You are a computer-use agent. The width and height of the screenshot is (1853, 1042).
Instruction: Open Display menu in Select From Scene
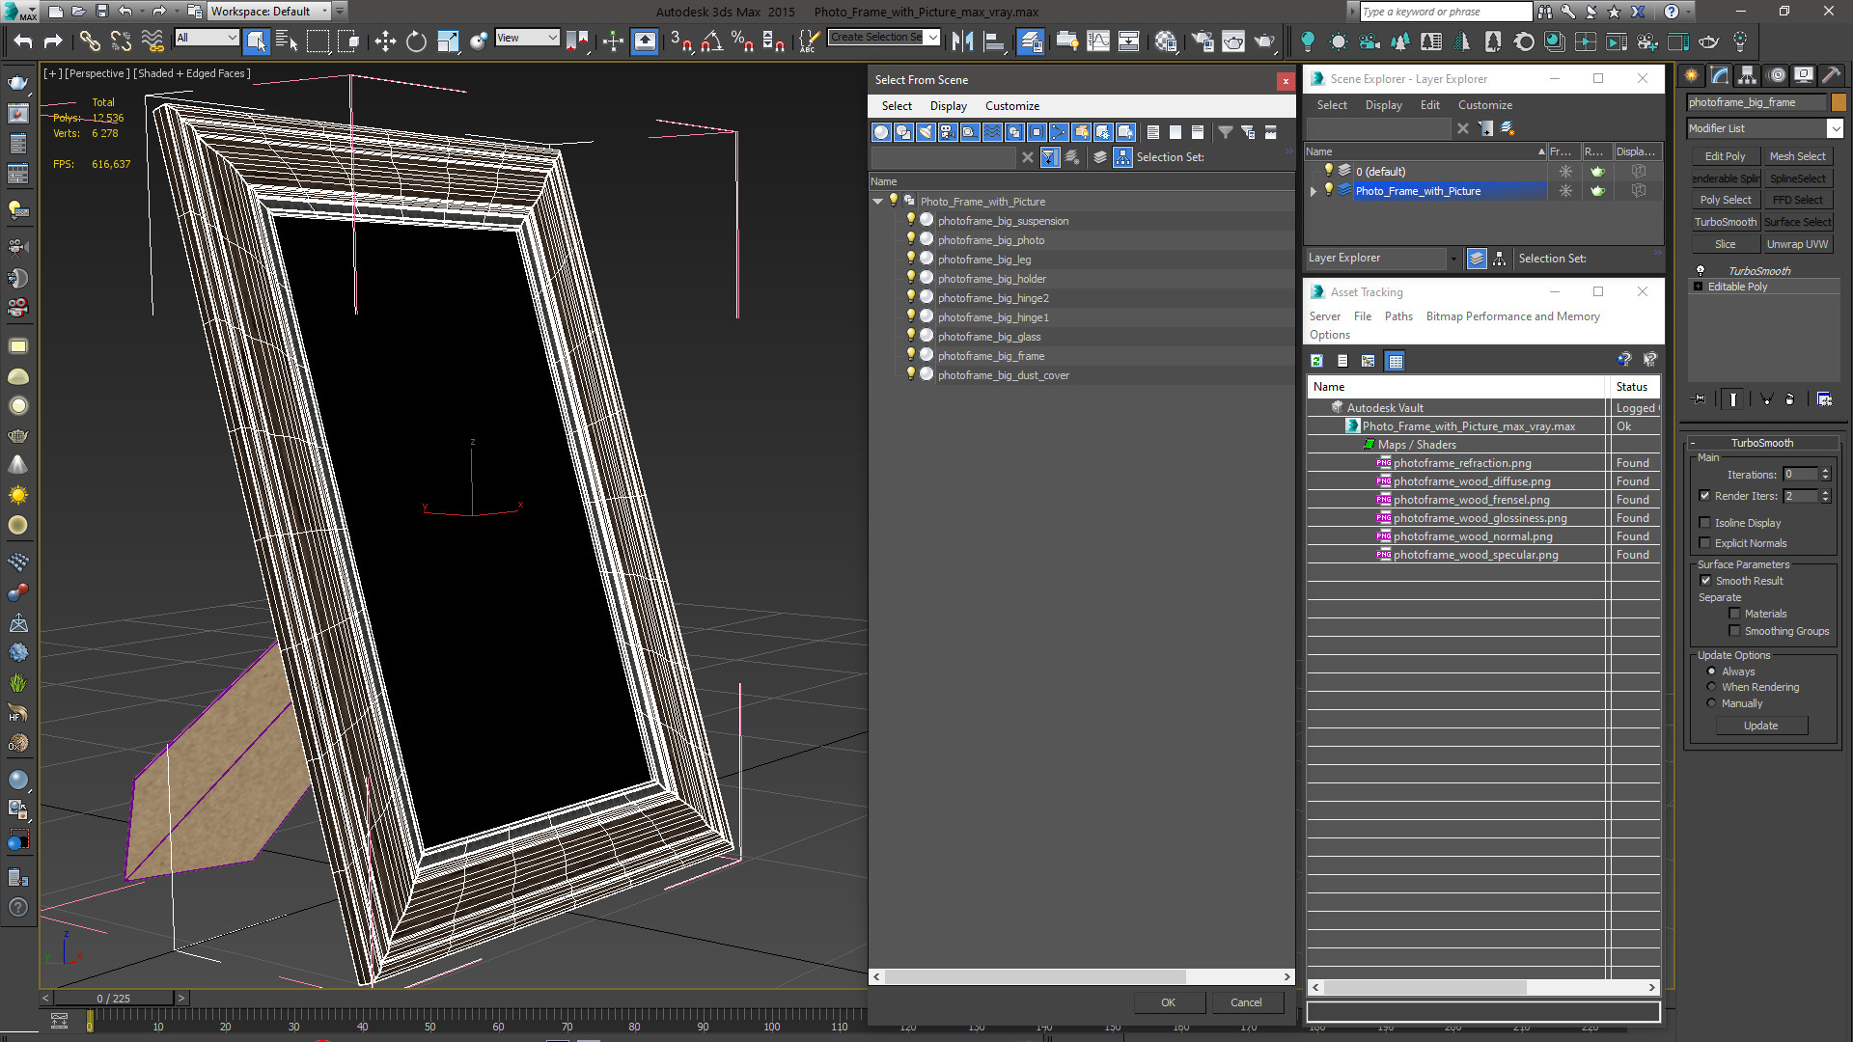tap(948, 105)
